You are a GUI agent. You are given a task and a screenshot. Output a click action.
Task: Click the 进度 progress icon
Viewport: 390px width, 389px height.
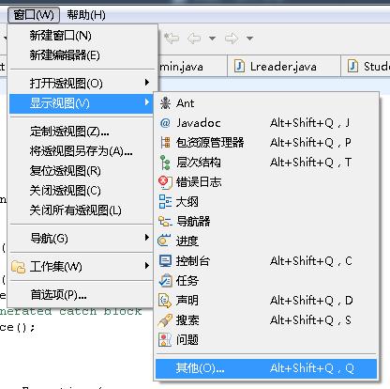click(164, 241)
